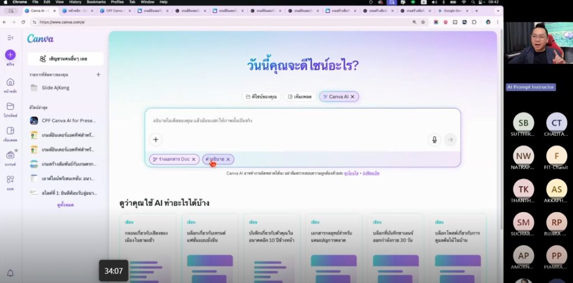
Task: Click the purple Create plus button in sidebar
Action: point(10,55)
